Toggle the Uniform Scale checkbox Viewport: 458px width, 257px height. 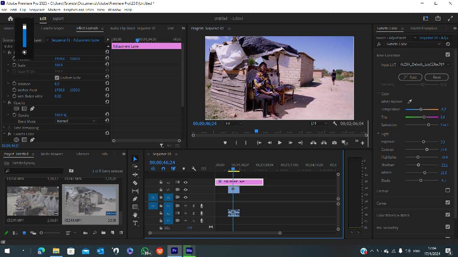click(x=57, y=78)
